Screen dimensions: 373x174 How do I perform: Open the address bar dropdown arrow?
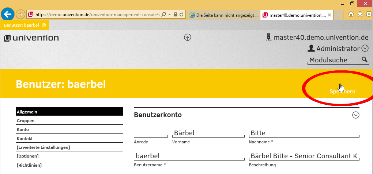tap(170, 15)
